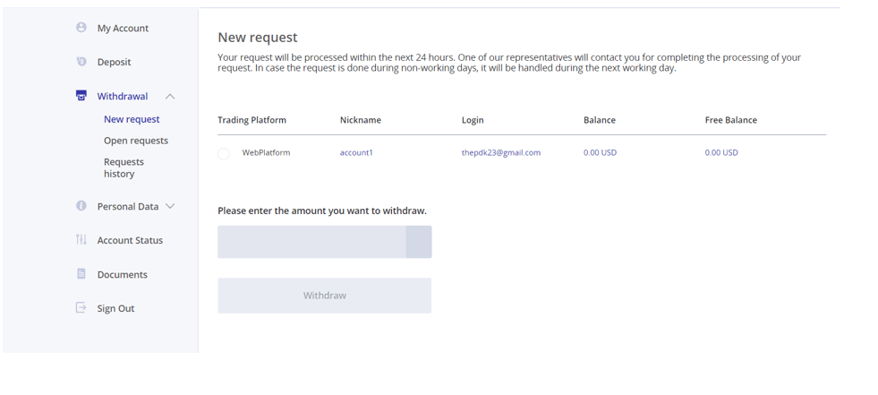Viewport: 878px width, 395px height.
Task: Open the Deposit menu label
Action: tap(115, 62)
